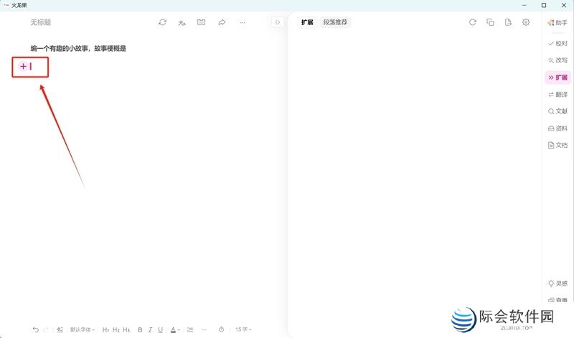Screen dimensions: 574x338
Task: Click the 无标题 title field
Action: coord(41,23)
